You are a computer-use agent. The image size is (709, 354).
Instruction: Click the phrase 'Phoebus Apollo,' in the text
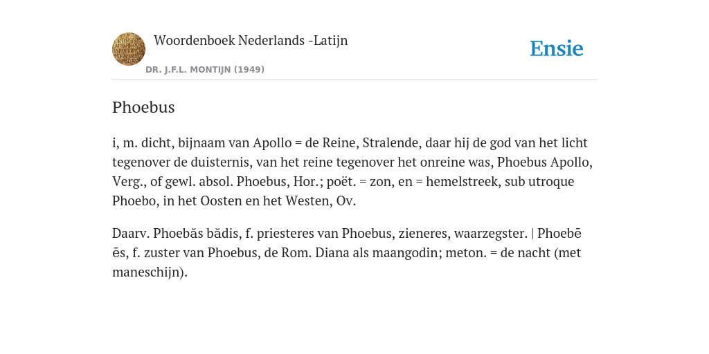(545, 162)
